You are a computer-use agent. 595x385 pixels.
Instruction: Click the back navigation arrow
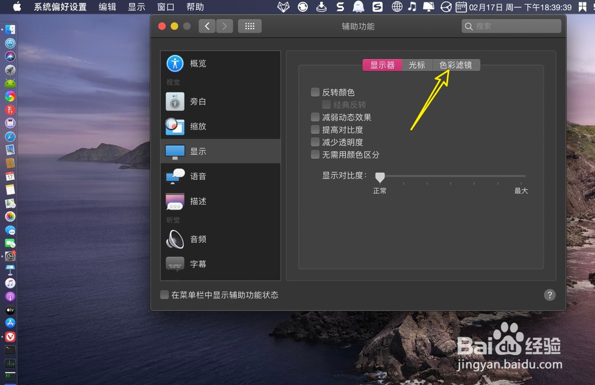point(206,26)
